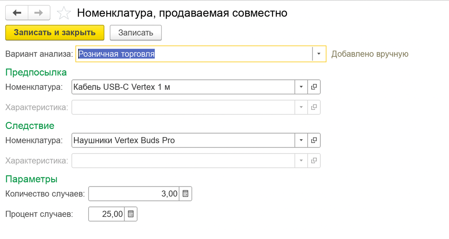Image resolution: width=449 pixels, height=239 pixels.
Task: Click the 'Параметры' section header
Action: tap(31, 179)
